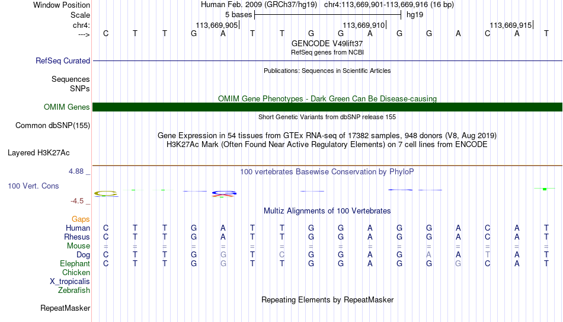Open the 100 Vert. Cons track label
Screen dimensions: 563x322
tap(33, 186)
